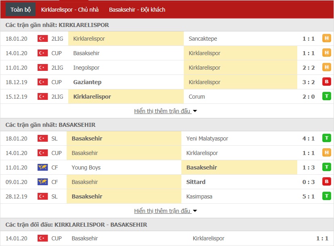Viewport: 334px width, 246px height.
Task: Click Turkey flag in head-to-head match row
Action: [x=42, y=238]
